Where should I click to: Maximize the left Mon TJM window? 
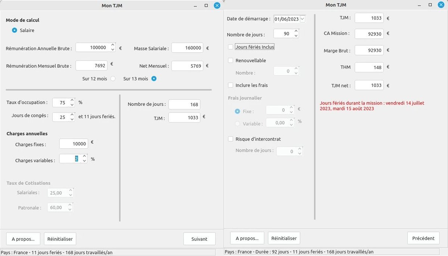click(206, 6)
